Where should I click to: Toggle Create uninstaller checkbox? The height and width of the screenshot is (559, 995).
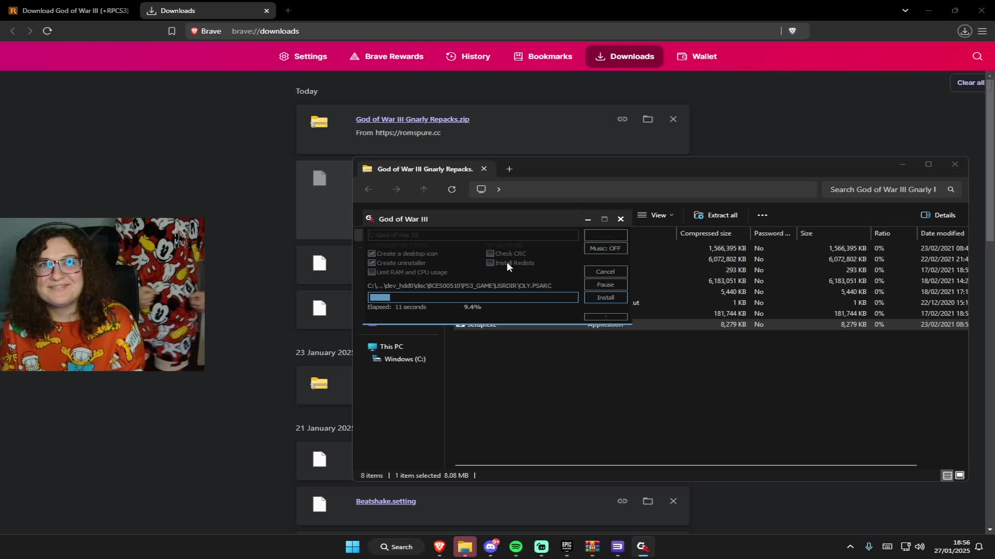click(x=372, y=263)
